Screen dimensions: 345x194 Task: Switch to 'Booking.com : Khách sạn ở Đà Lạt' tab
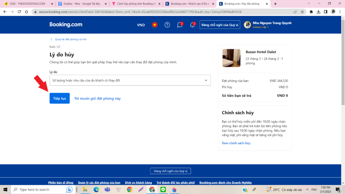(x=189, y=4)
